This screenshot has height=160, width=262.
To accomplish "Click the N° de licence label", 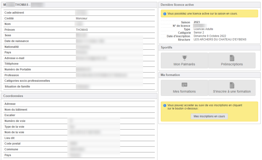I will click(181, 26).
